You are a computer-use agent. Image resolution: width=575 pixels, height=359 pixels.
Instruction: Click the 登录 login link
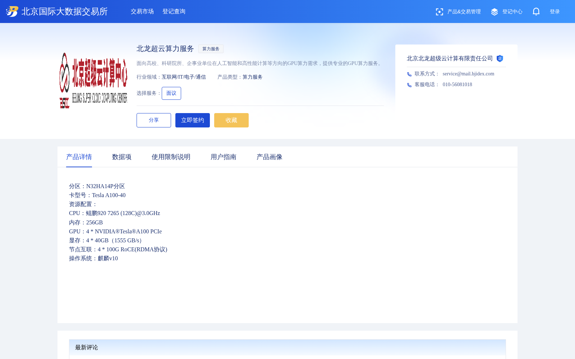click(x=555, y=11)
